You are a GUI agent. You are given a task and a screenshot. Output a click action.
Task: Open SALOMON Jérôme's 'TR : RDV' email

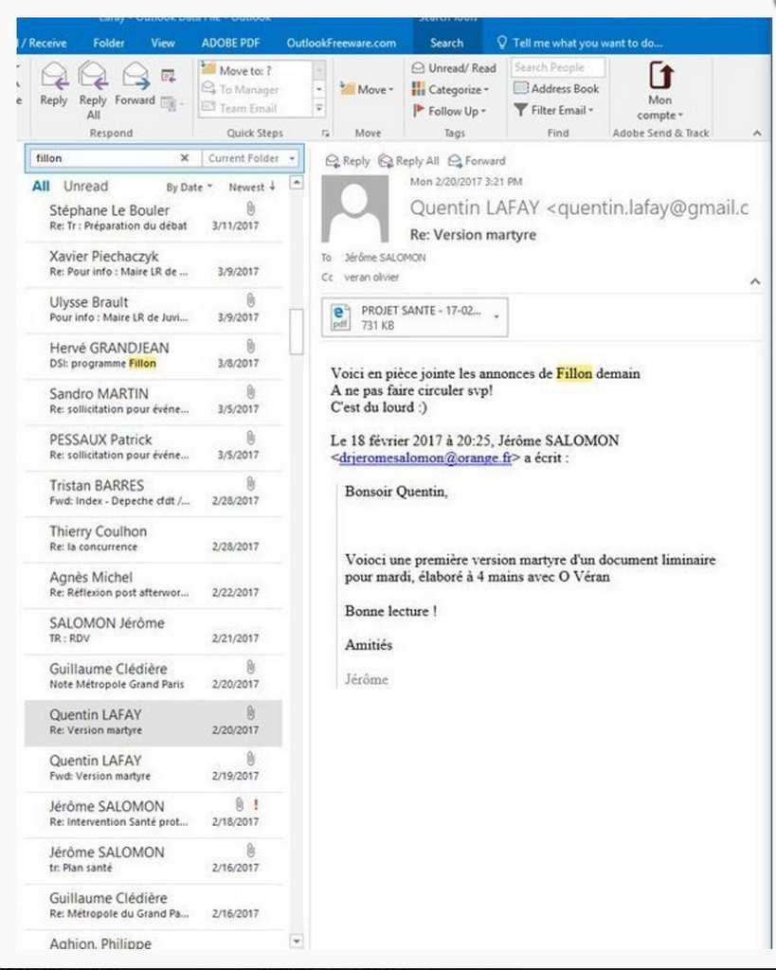point(153,629)
